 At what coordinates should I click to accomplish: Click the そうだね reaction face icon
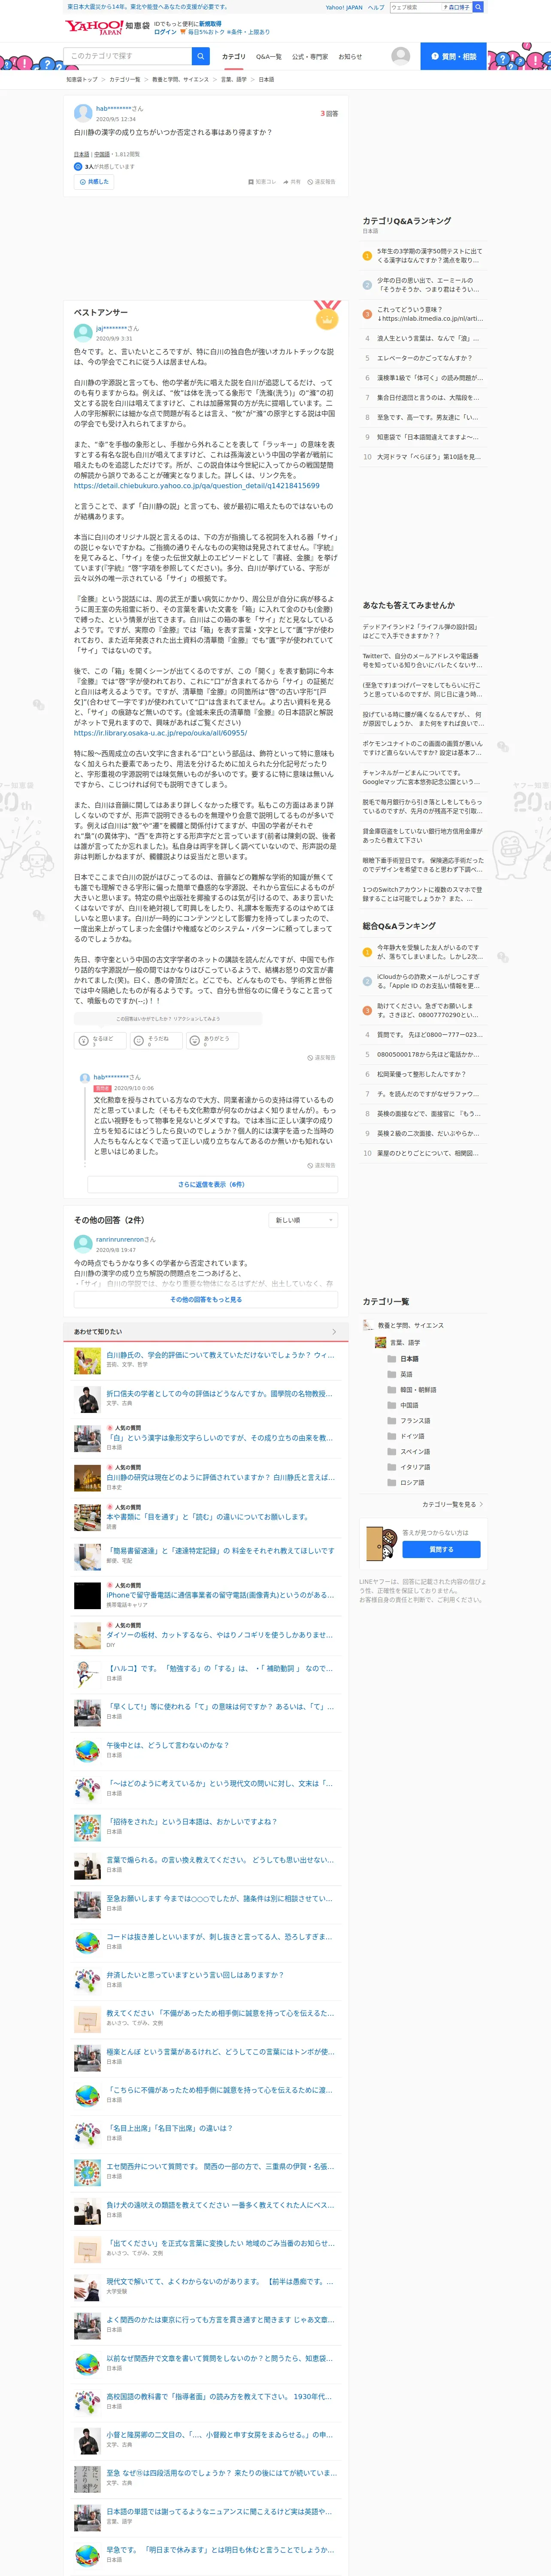(139, 1041)
